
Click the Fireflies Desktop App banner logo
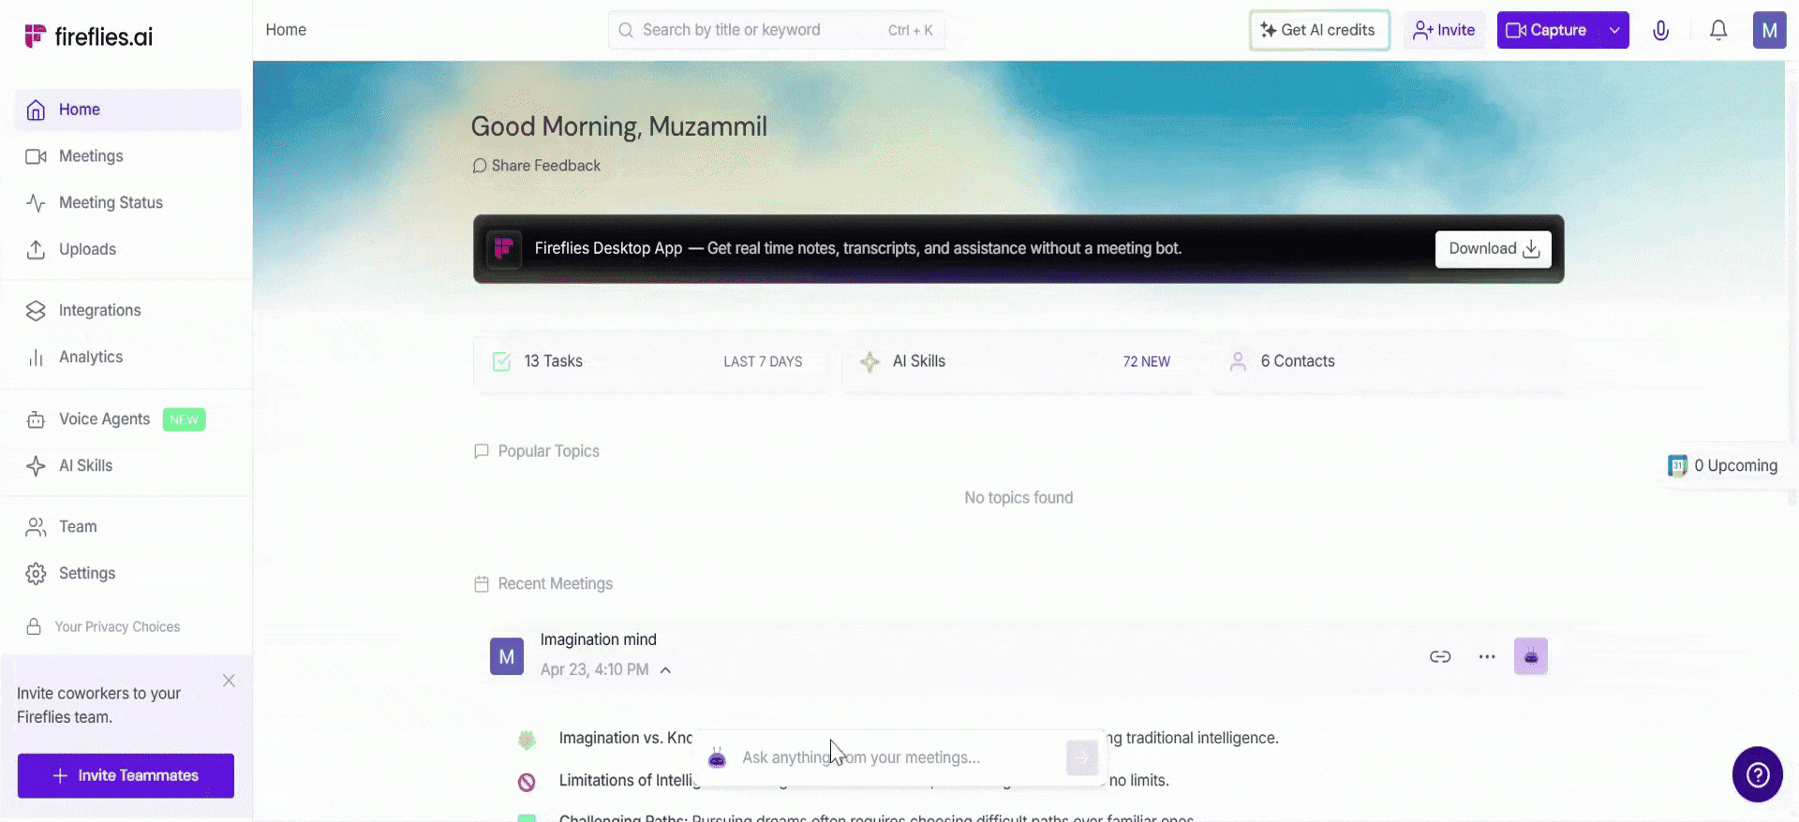504,248
